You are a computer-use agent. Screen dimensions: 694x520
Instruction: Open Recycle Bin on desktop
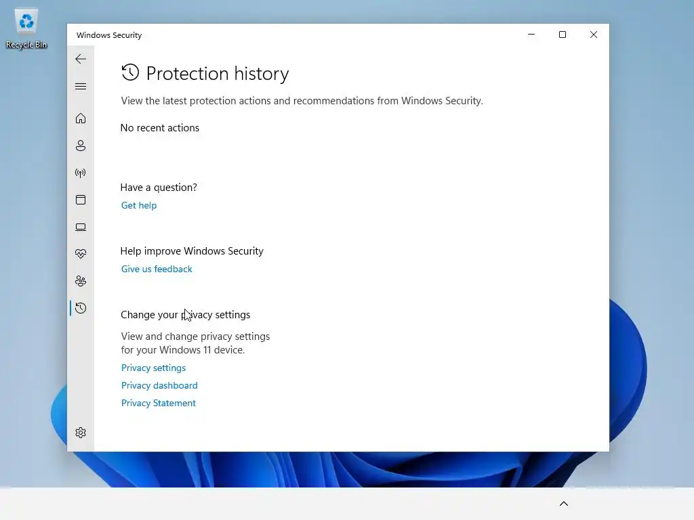(x=26, y=28)
